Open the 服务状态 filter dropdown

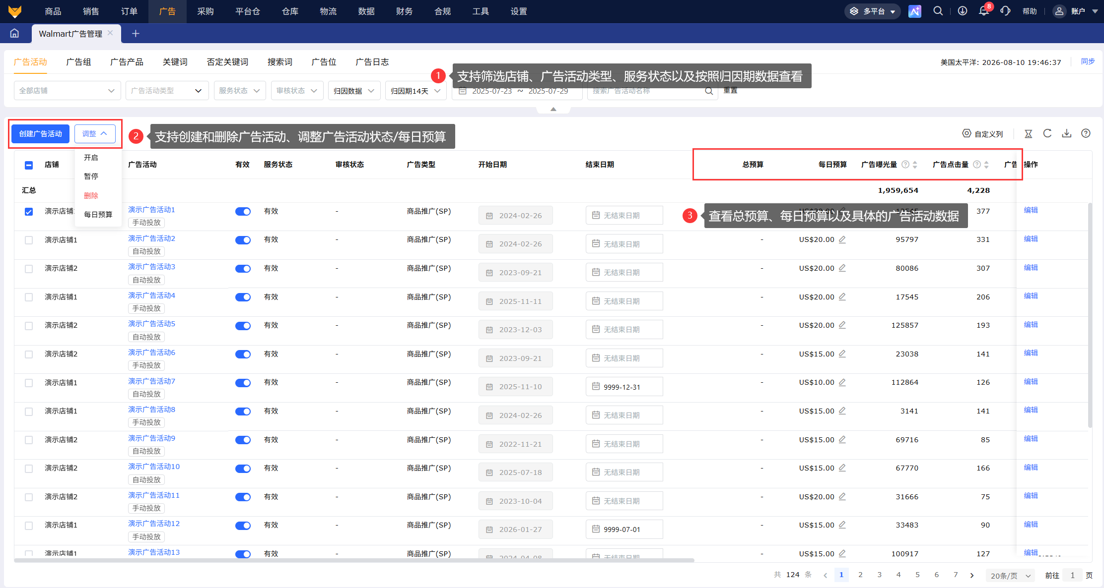[240, 91]
